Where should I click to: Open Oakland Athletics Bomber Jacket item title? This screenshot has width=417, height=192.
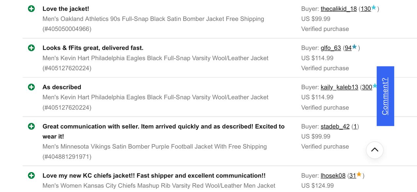[x=153, y=19]
